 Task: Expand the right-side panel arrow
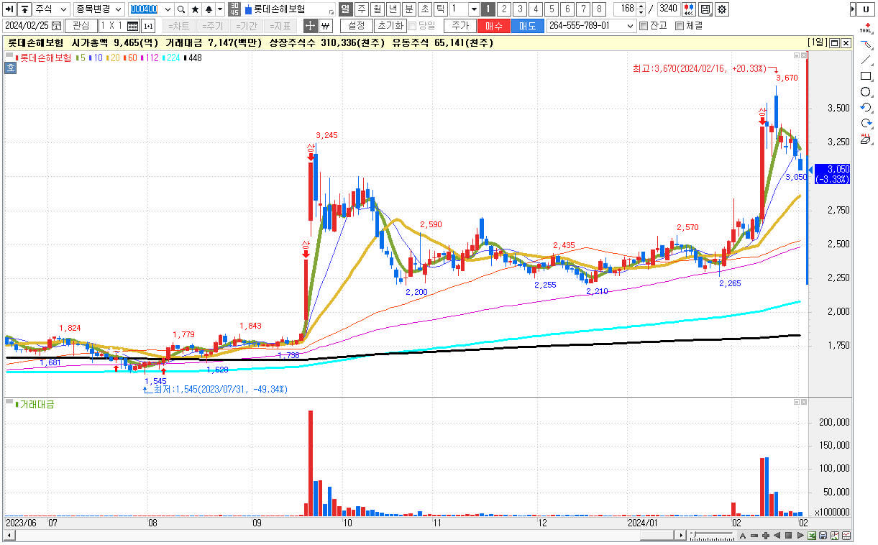tap(853, 9)
